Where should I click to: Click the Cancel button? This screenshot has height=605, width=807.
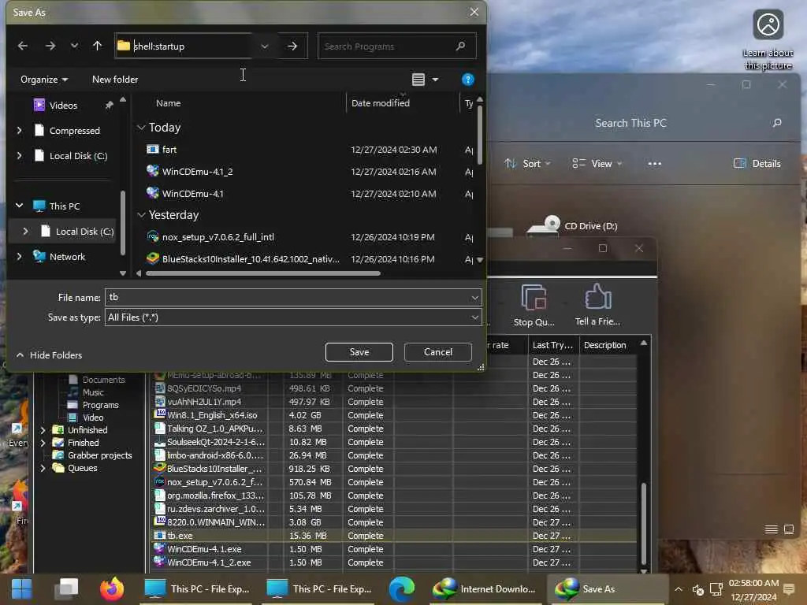[438, 352]
